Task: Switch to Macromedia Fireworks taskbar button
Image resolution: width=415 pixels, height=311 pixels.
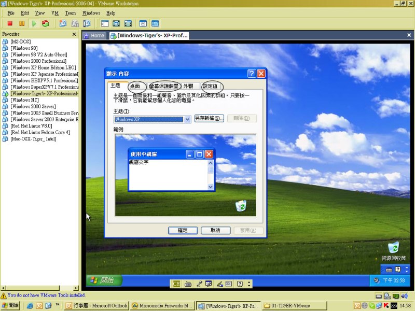Action: [162, 306]
